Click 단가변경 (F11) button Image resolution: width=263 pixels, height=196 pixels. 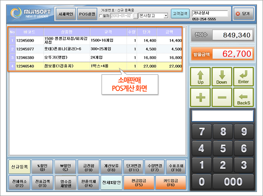coord(134,167)
